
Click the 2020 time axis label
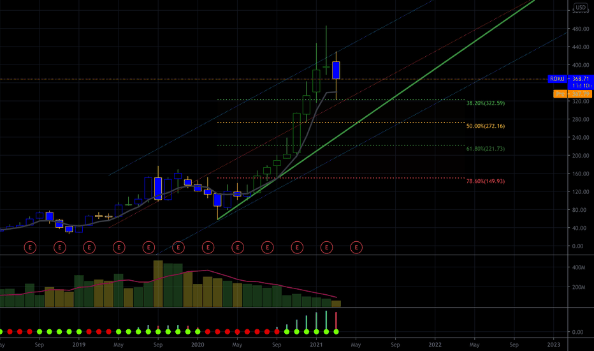(x=198, y=345)
